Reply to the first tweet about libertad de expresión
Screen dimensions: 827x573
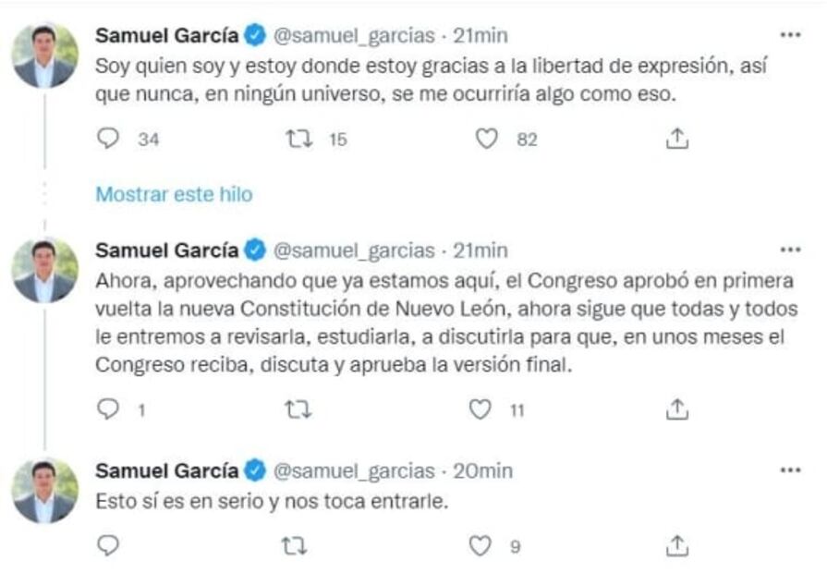[x=107, y=138]
